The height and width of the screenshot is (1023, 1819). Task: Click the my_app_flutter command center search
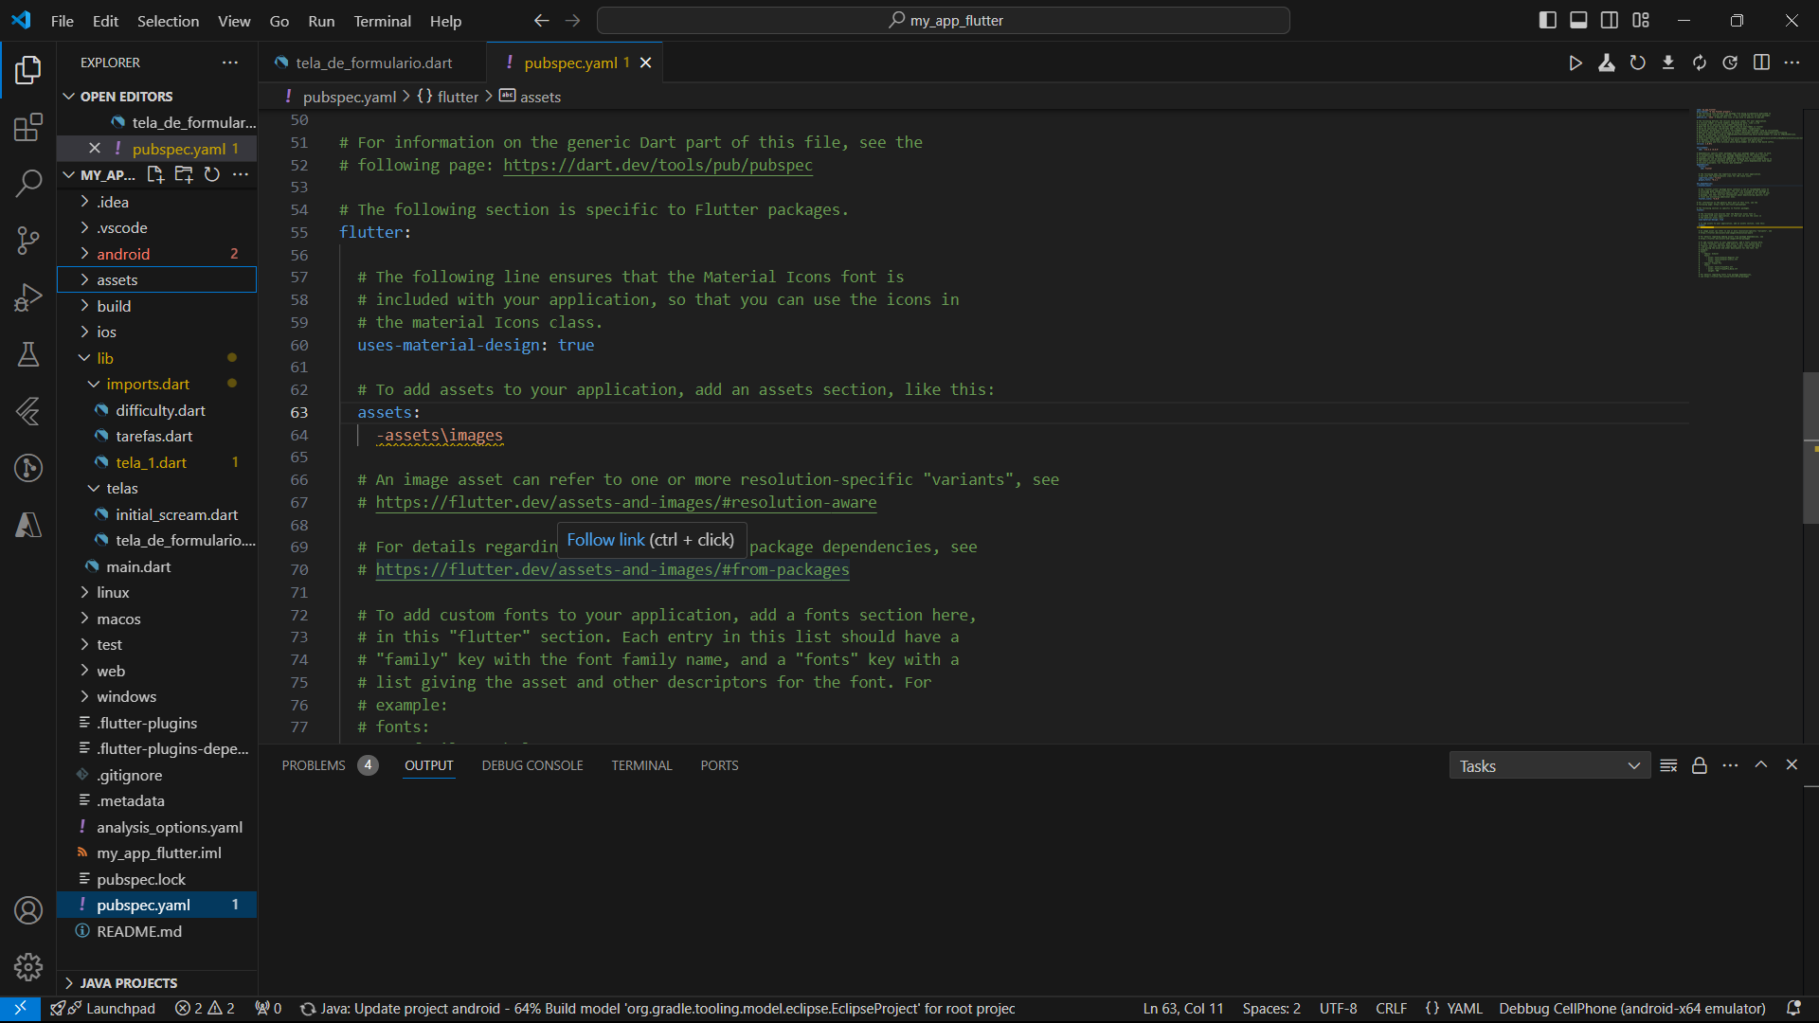(944, 21)
